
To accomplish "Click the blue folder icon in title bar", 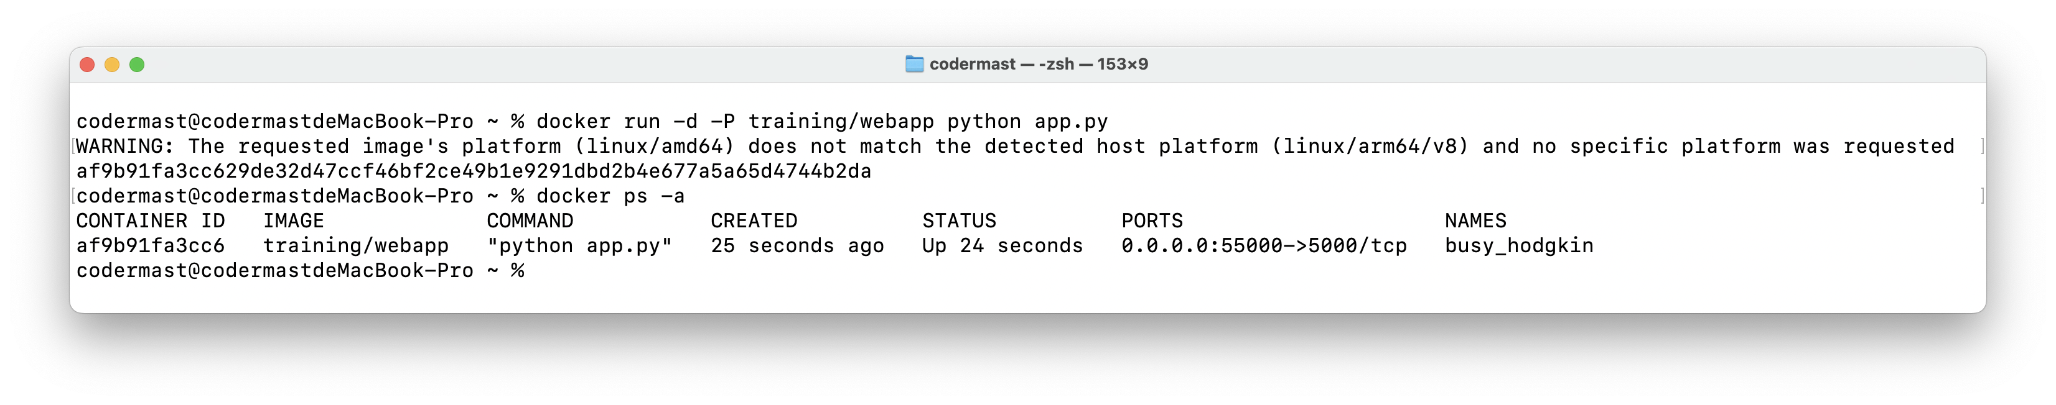I will pos(915,65).
